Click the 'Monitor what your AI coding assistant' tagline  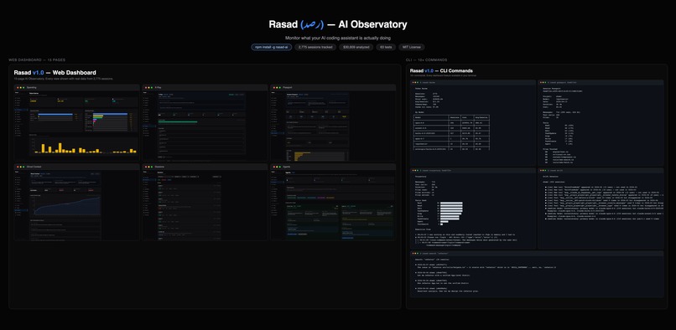tap(337, 38)
